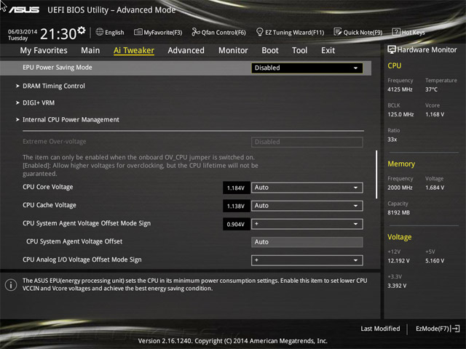
Task: Open CPU Core Voltage Auto dropdown
Action: pyautogui.click(x=307, y=188)
